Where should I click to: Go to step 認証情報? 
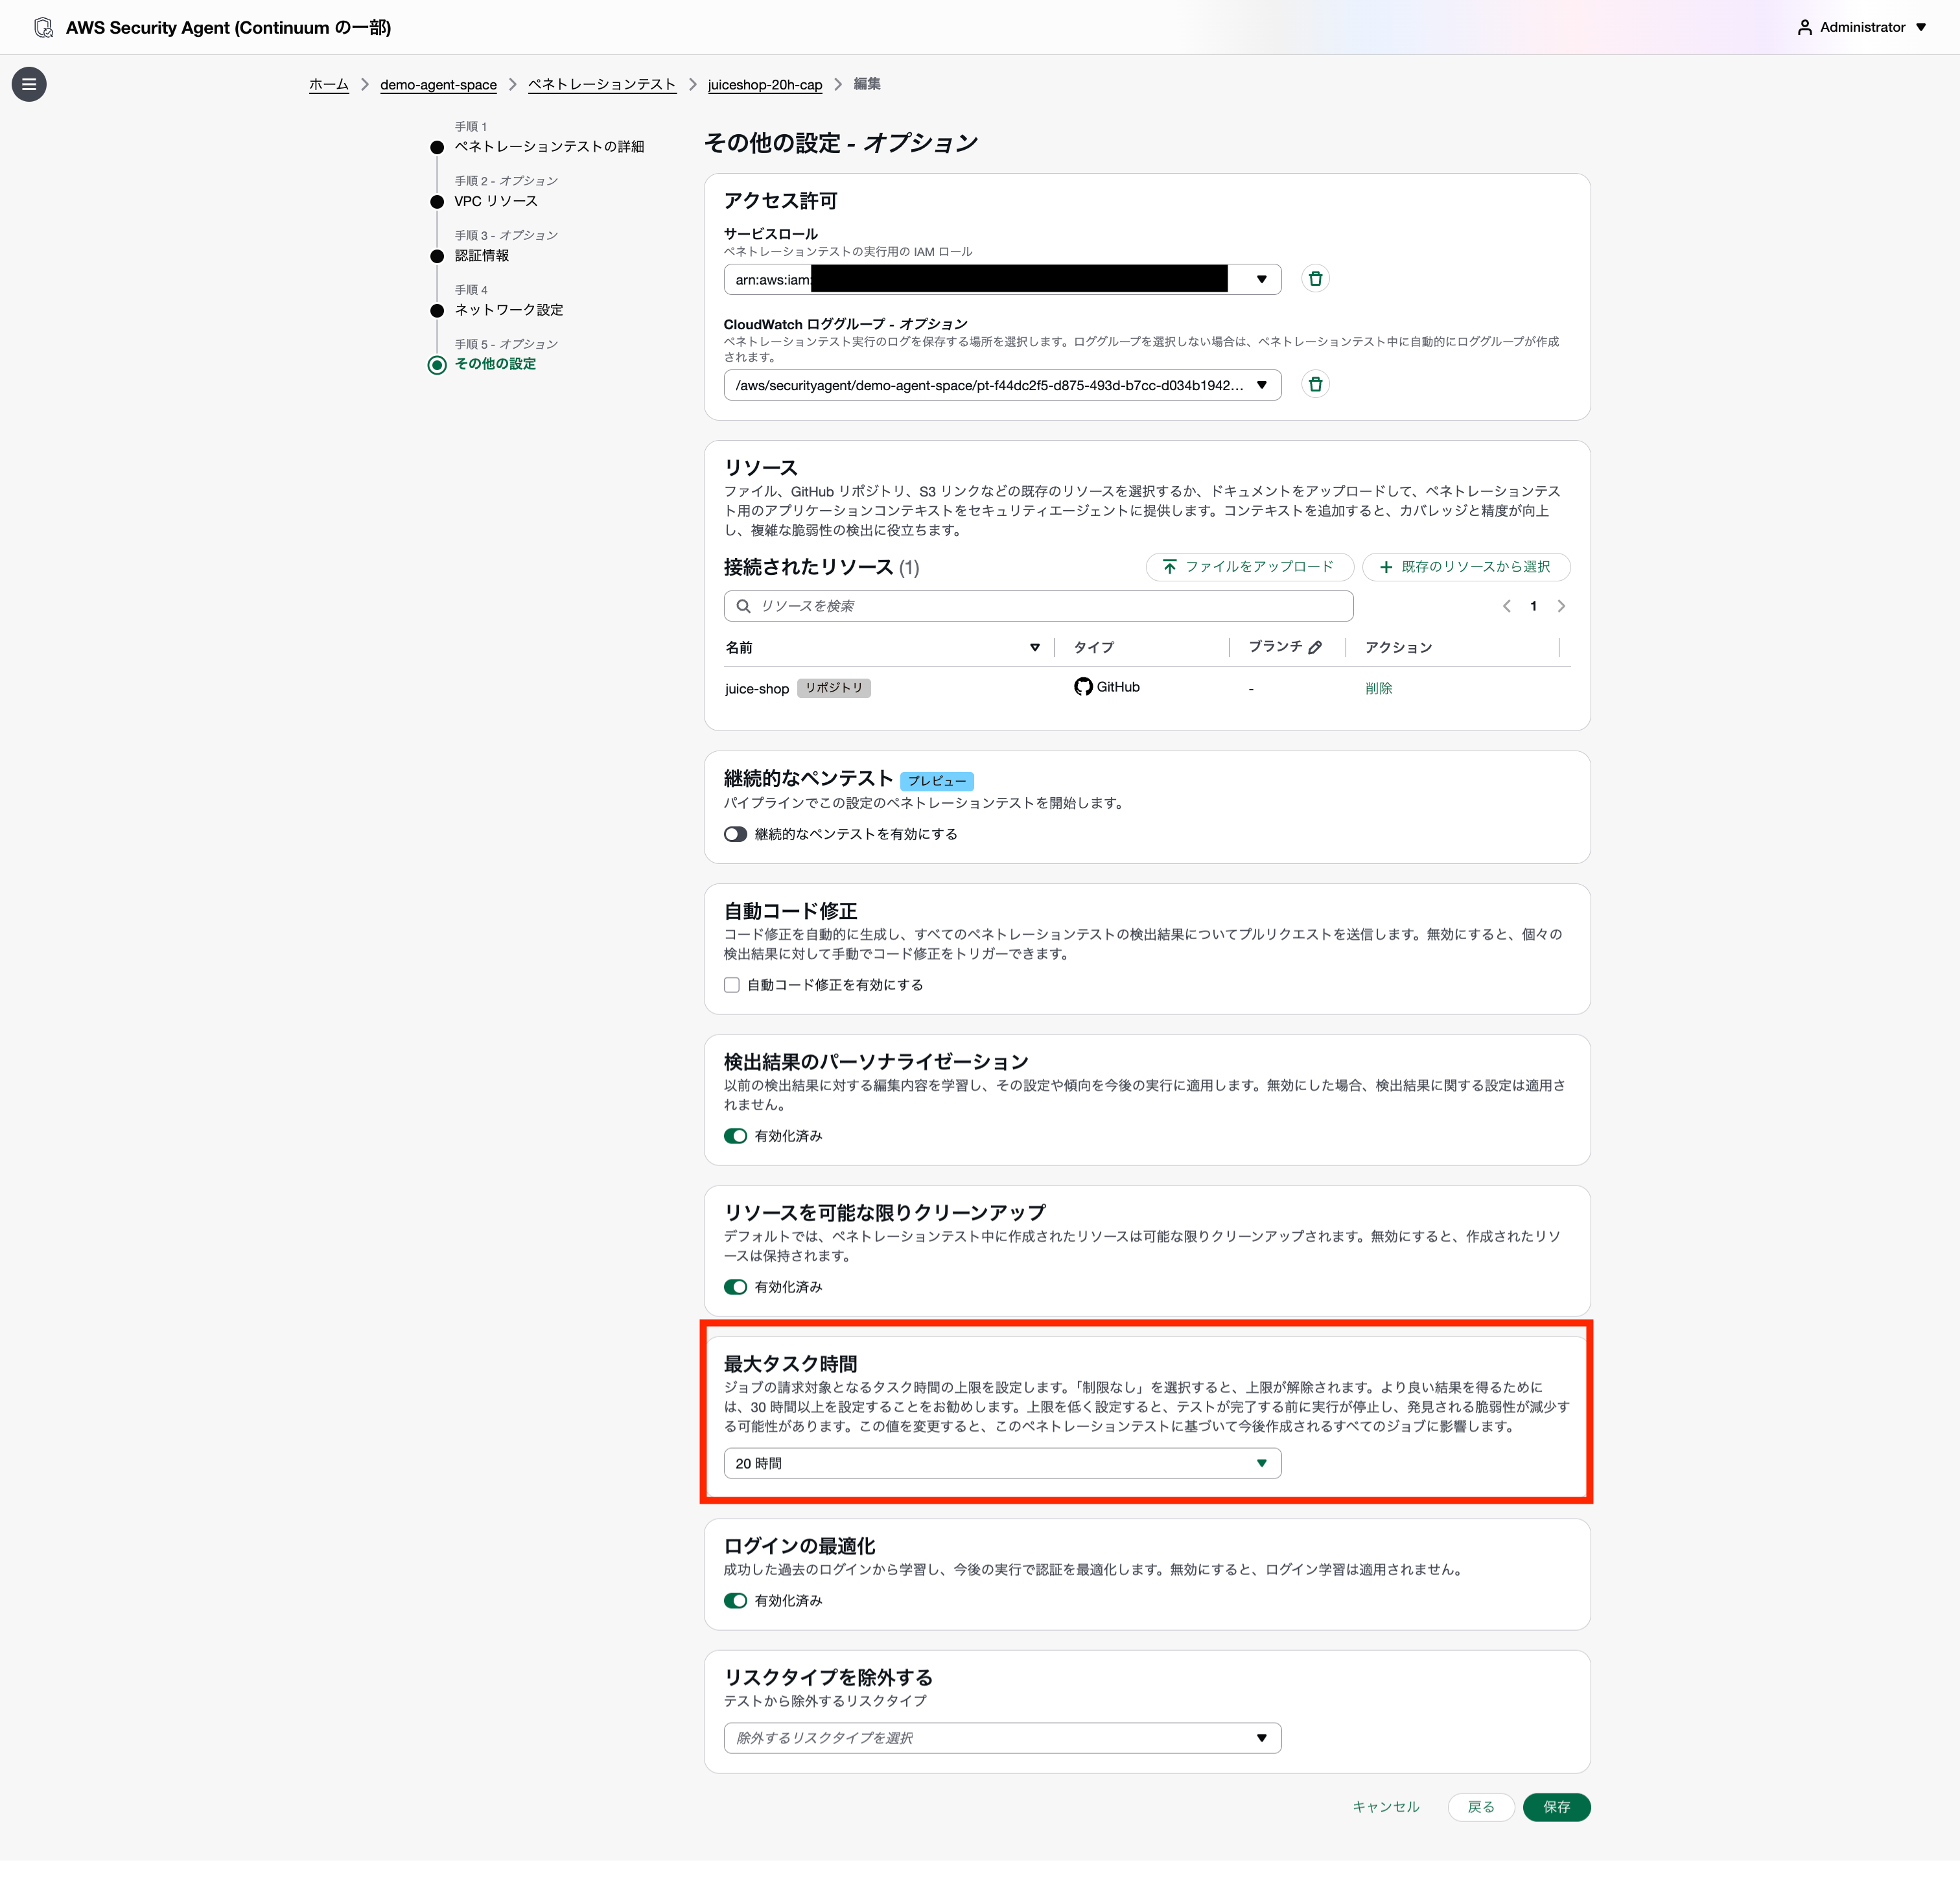pos(482,255)
